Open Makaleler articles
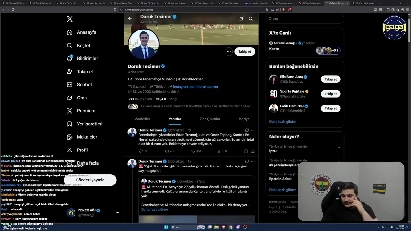The image size is (411, 231). (82, 137)
